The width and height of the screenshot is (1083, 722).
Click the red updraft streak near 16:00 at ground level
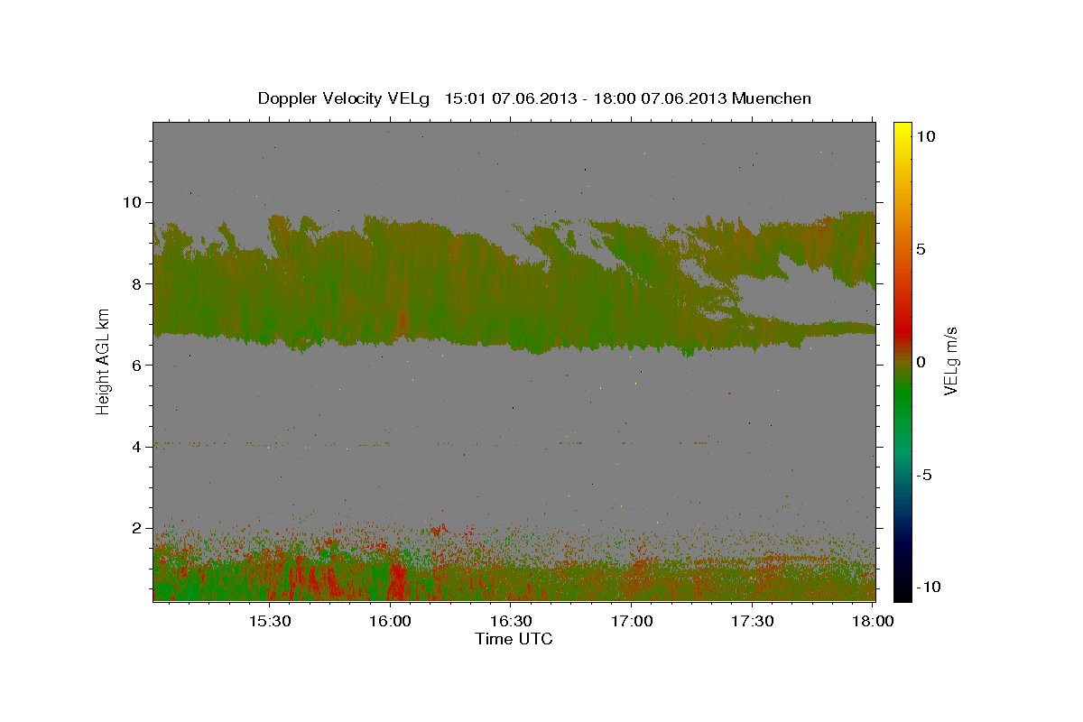(397, 582)
